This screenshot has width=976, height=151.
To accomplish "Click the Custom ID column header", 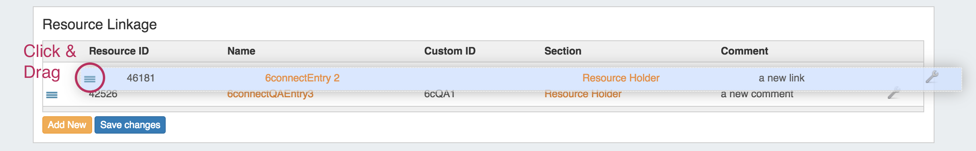I will pos(450,51).
